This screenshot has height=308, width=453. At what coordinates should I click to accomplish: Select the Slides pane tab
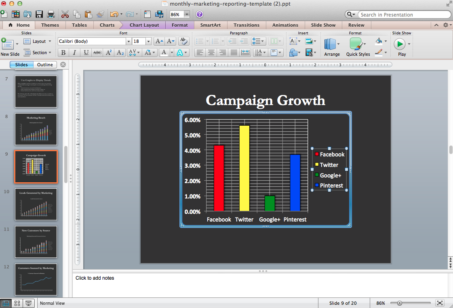[x=21, y=65]
